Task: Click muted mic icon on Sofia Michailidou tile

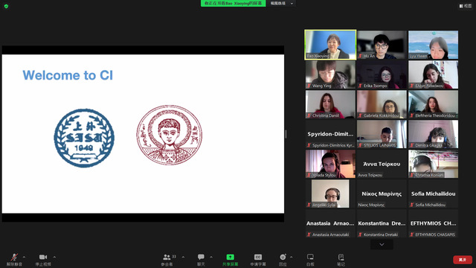Action: (x=412, y=205)
